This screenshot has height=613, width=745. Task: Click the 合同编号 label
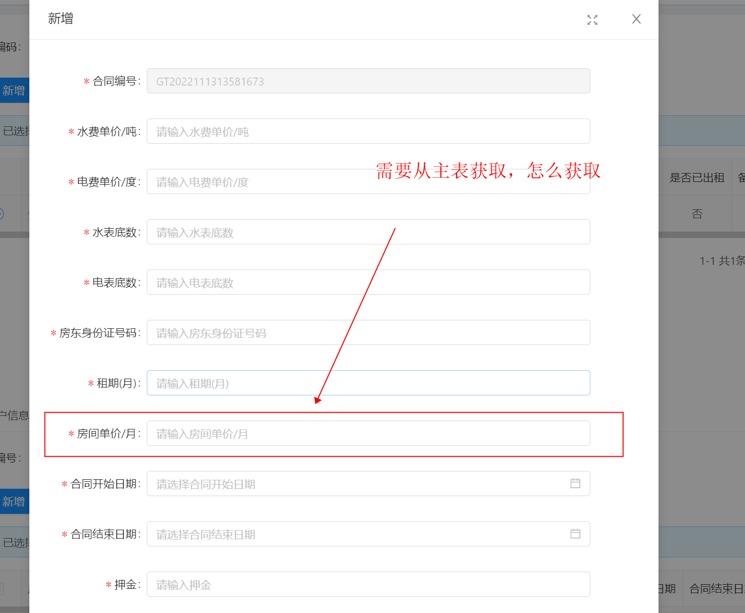point(115,81)
